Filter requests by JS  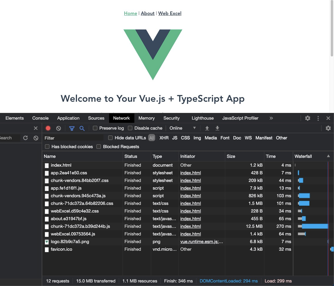click(175, 138)
